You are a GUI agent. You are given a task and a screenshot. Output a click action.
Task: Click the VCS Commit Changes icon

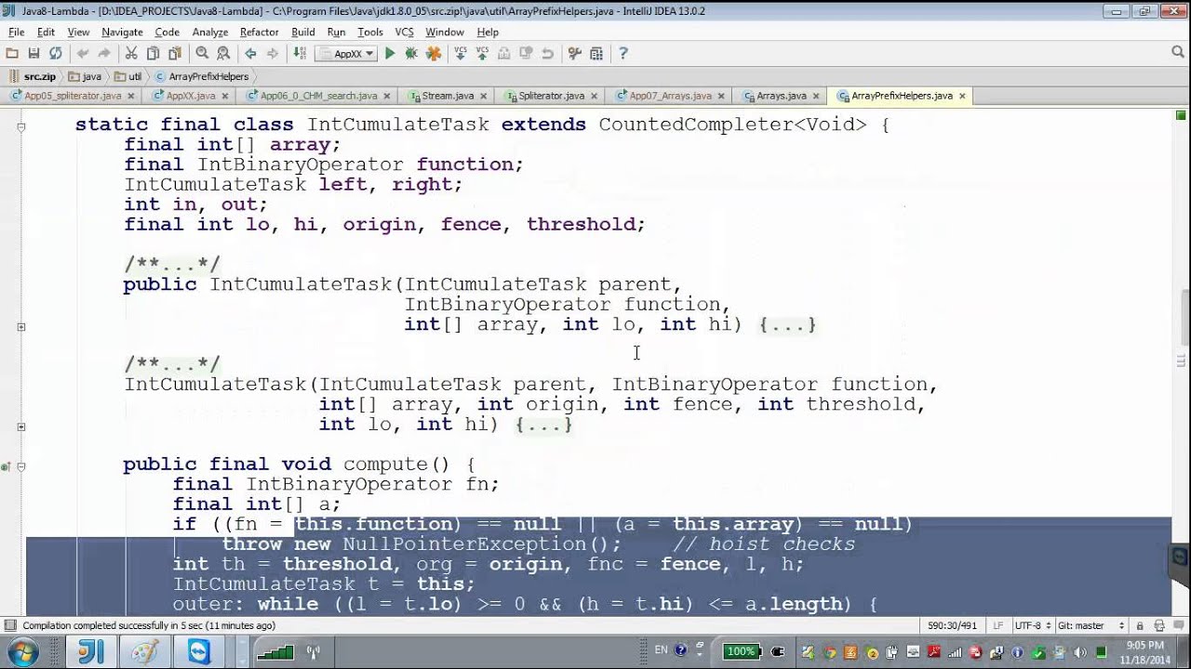click(482, 54)
